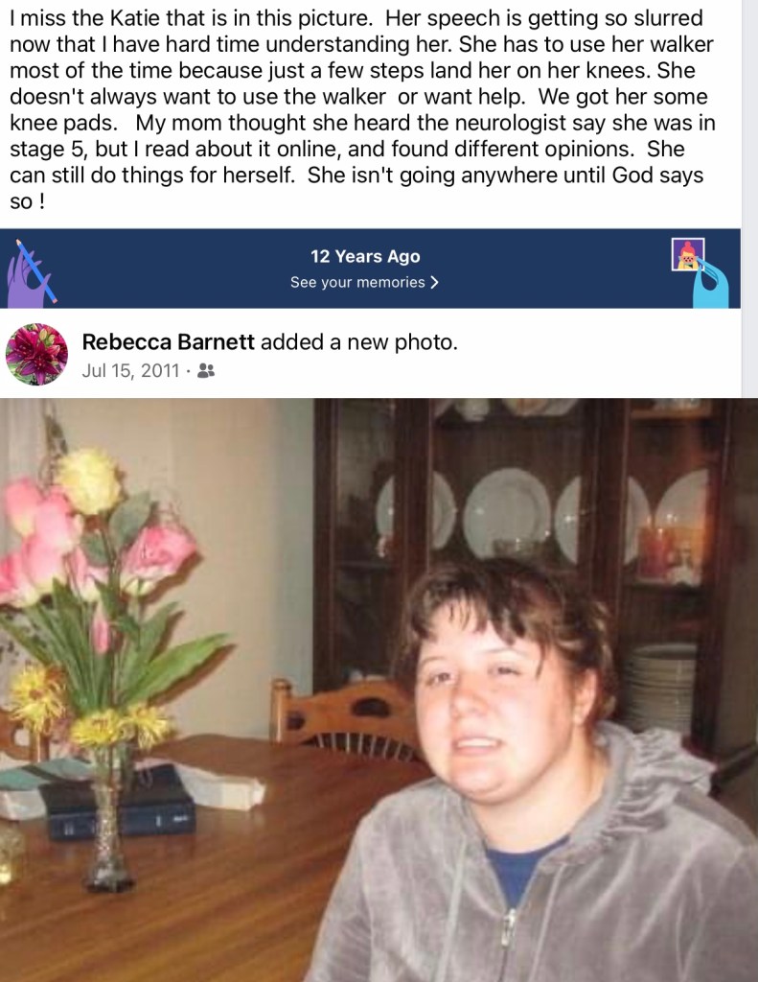Click the Jul 15, 2011 timestamp
This screenshot has width=758, height=982.
pyautogui.click(x=131, y=371)
